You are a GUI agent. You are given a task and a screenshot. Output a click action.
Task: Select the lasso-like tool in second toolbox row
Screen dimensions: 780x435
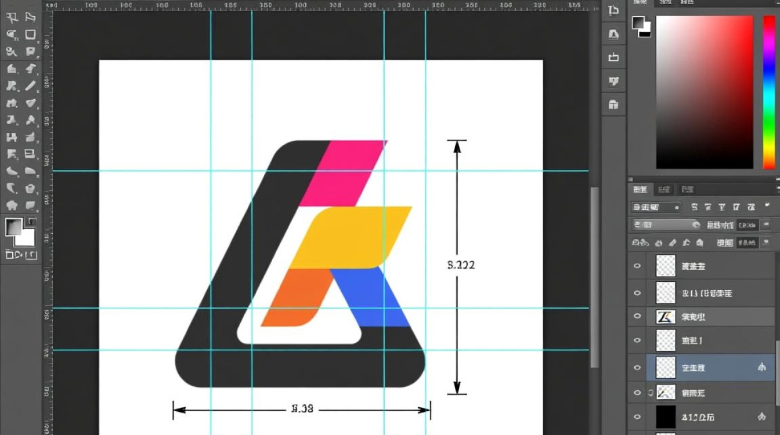(x=12, y=34)
